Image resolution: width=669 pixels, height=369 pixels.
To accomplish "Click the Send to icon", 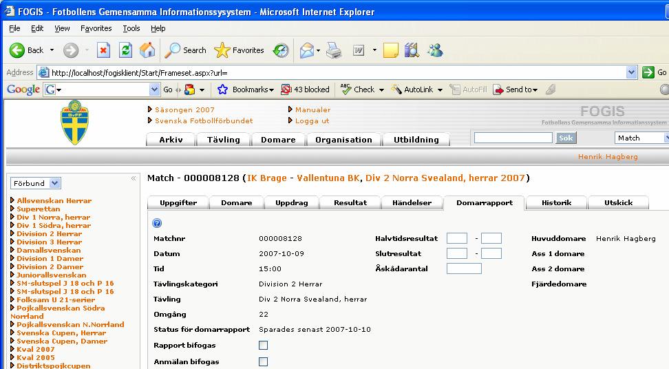I will pyautogui.click(x=498, y=89).
